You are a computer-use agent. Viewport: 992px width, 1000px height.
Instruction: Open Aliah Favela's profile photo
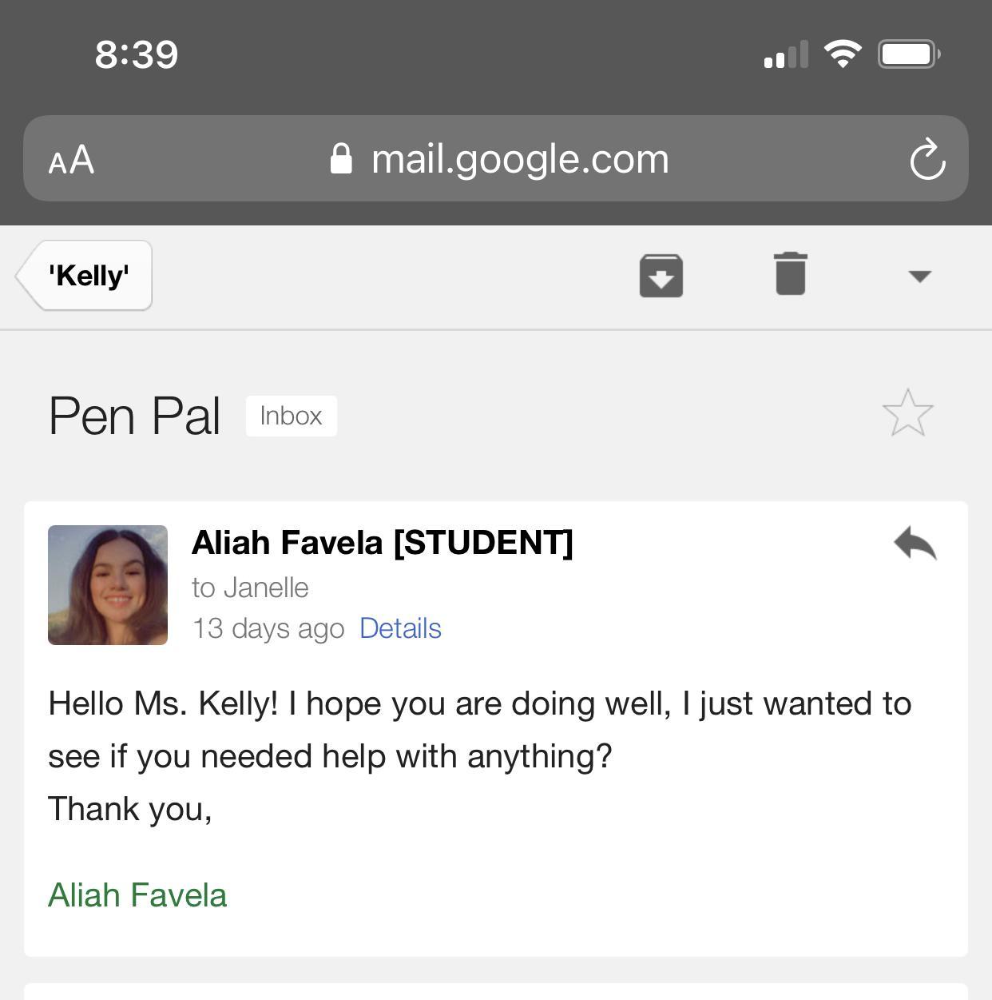coord(108,585)
